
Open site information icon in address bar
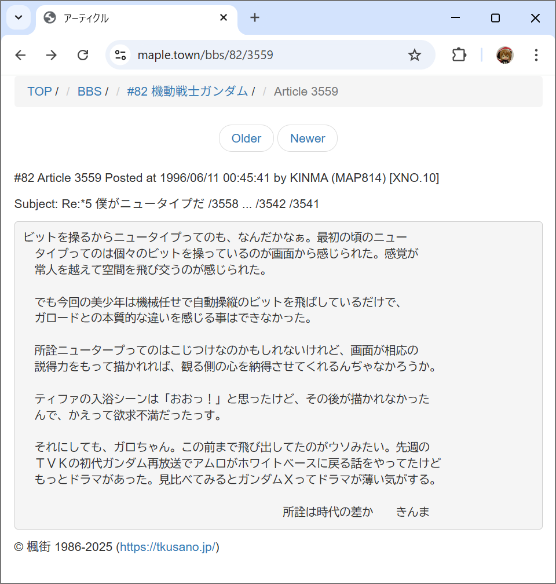pos(120,55)
